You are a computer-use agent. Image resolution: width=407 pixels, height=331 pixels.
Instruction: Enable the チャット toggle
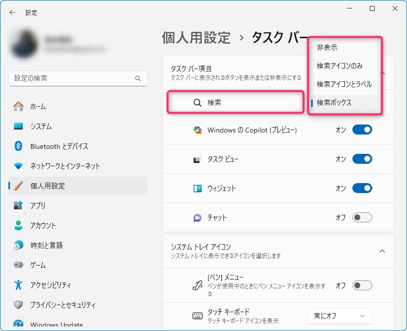click(362, 217)
